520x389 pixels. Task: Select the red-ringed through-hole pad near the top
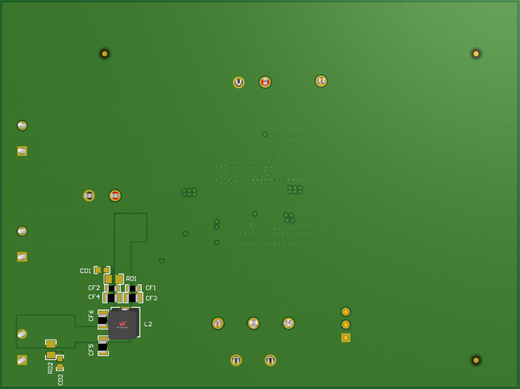click(x=265, y=82)
